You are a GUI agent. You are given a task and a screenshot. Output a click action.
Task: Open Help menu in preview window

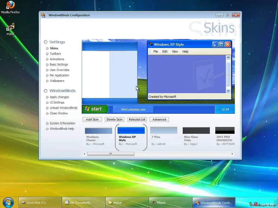(x=185, y=51)
